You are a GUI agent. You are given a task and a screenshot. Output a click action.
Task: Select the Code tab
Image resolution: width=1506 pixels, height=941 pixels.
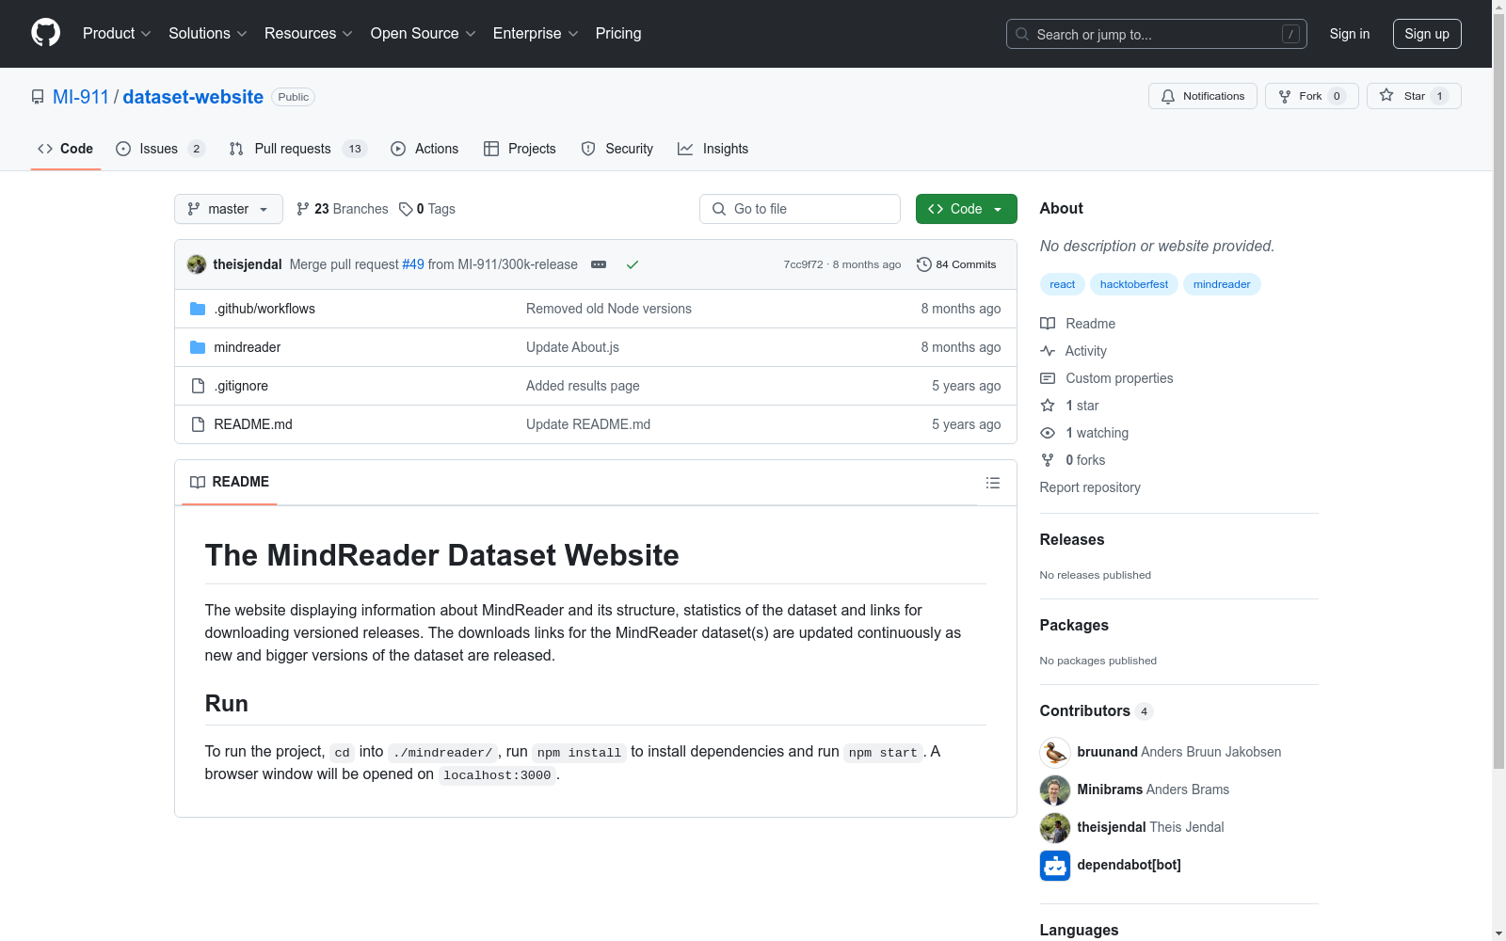pos(66,149)
